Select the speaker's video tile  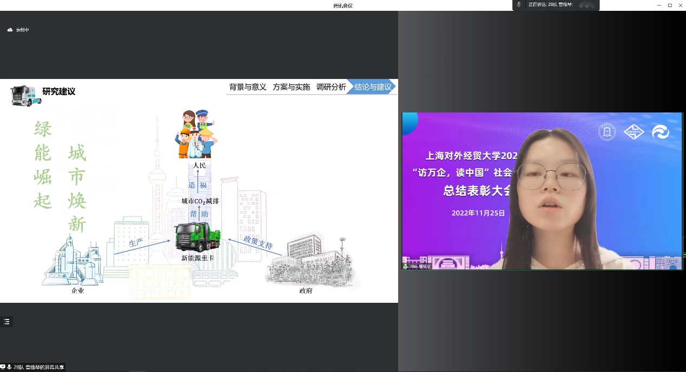click(542, 191)
